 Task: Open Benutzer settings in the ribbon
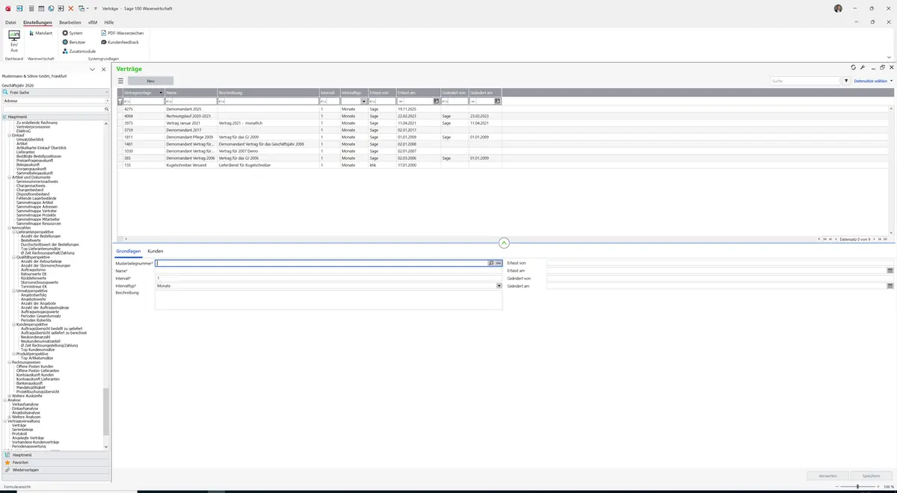tap(73, 43)
